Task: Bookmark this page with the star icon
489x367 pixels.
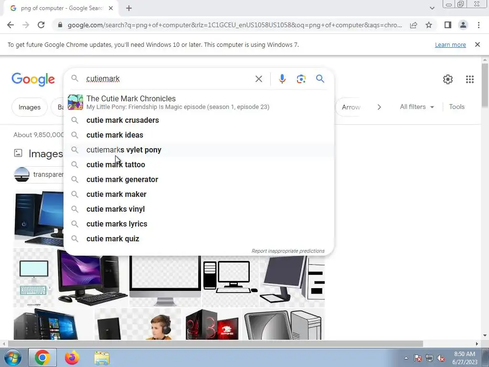Action: [x=429, y=25]
